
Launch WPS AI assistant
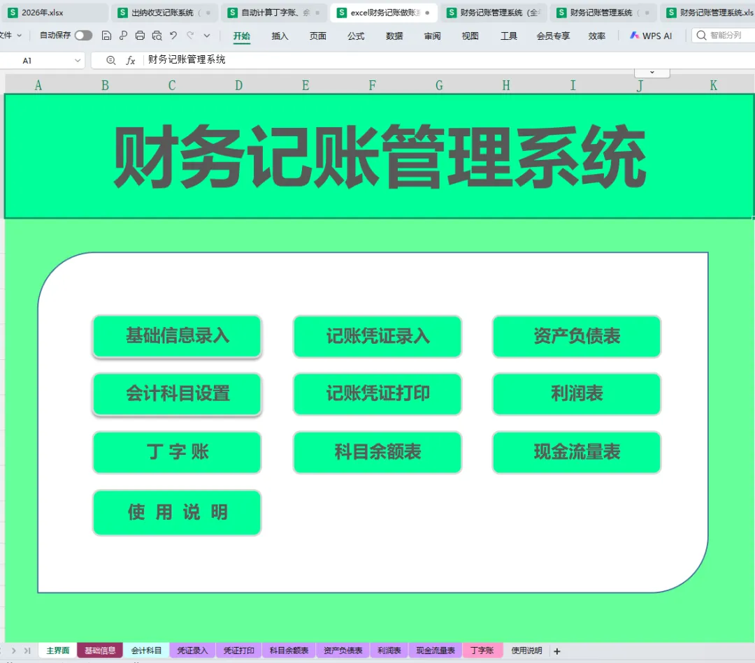tap(651, 36)
